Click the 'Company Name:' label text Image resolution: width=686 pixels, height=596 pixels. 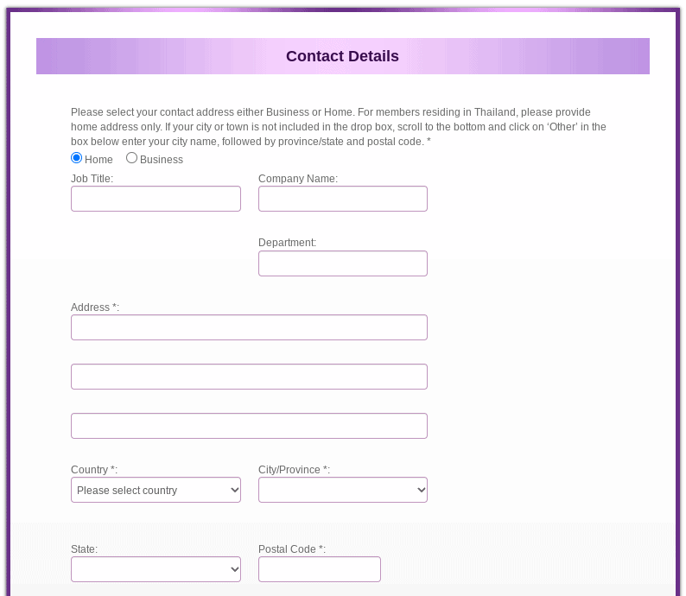[x=298, y=179]
